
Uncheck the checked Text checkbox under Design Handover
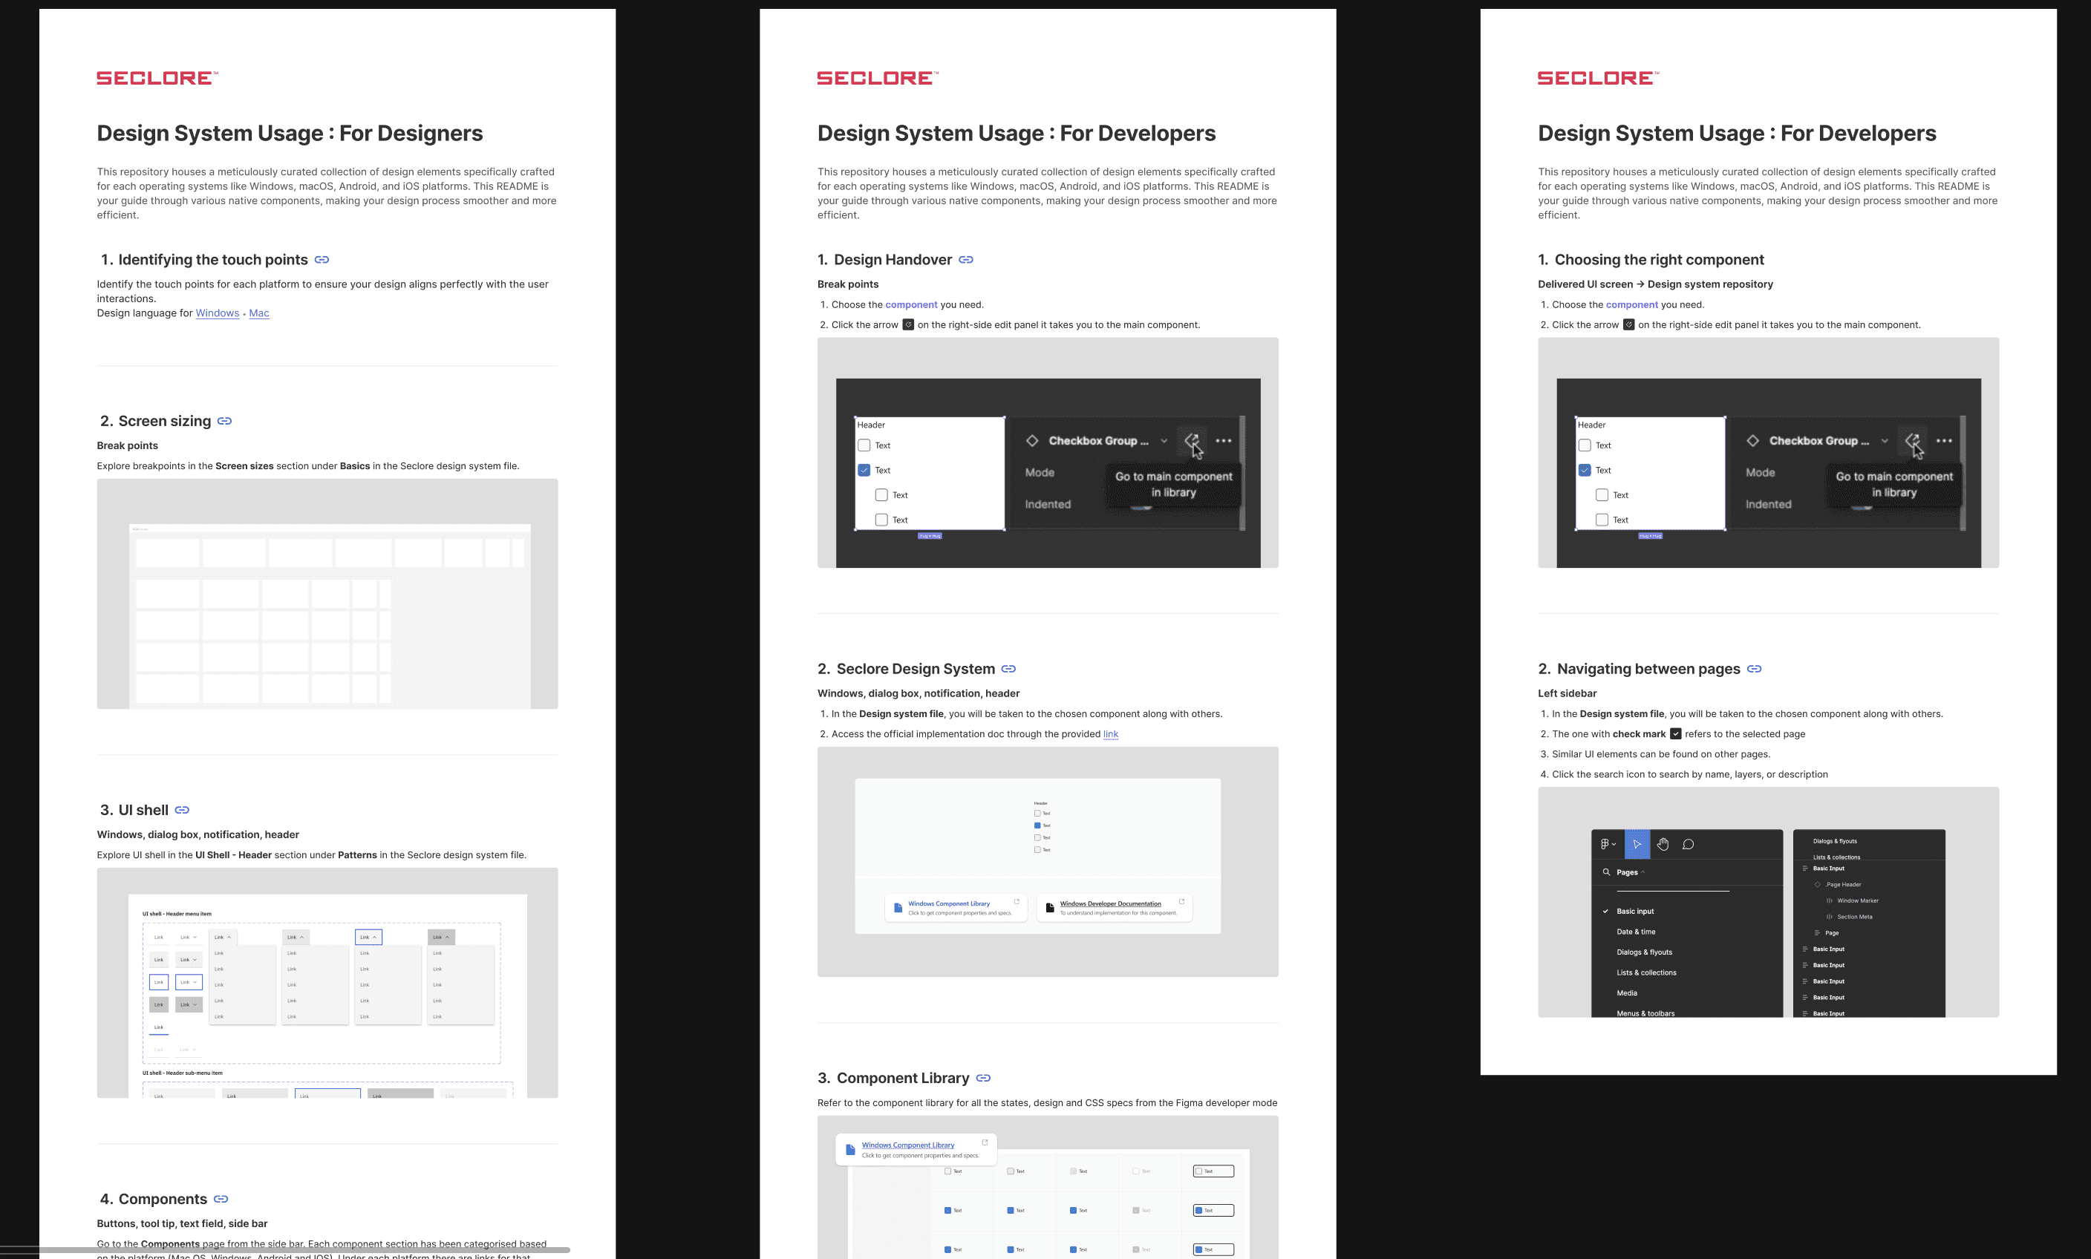tap(864, 470)
